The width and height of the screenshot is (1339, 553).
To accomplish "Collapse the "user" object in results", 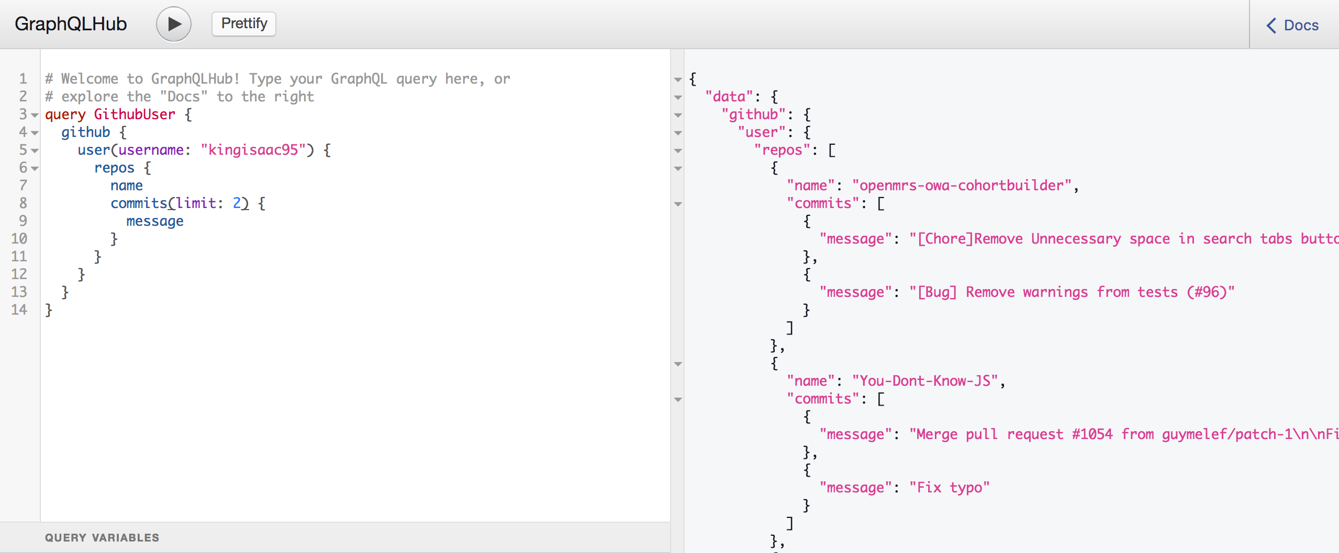I will point(678,133).
